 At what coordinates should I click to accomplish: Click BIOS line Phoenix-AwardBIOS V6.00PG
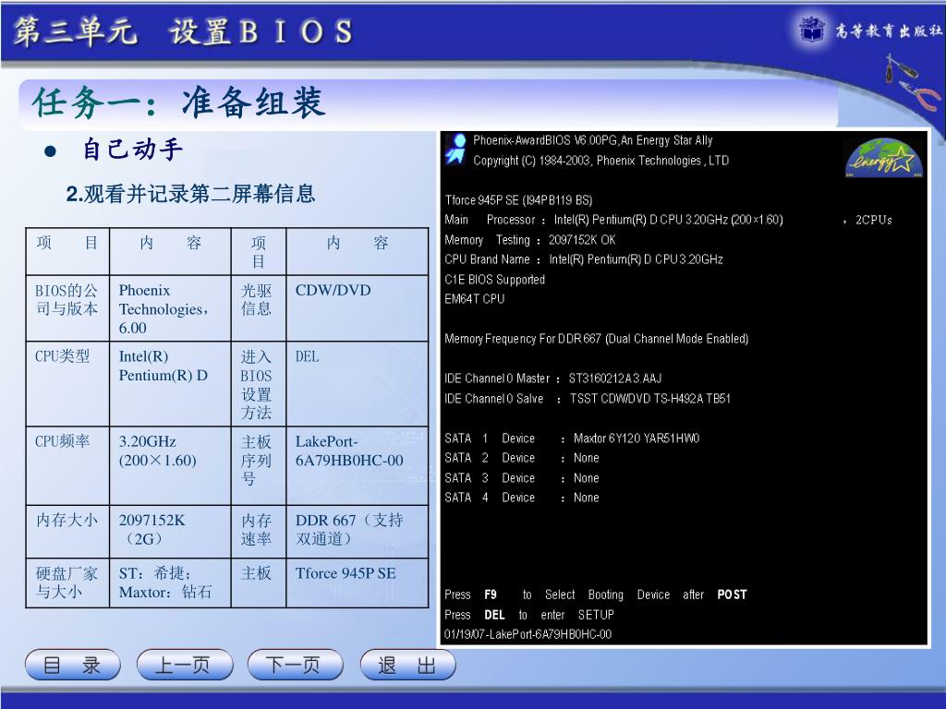pos(592,140)
